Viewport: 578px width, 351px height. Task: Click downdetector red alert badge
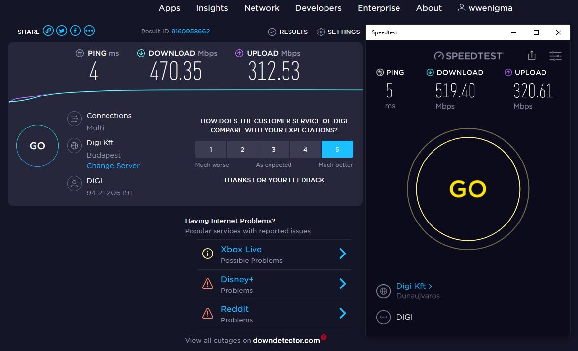coord(324,337)
